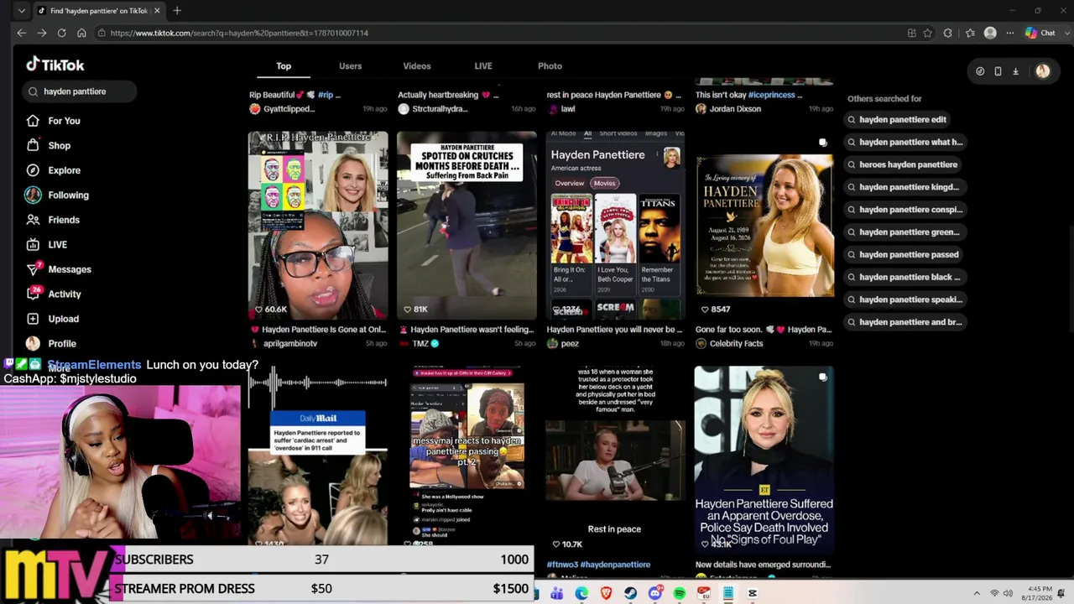Open the browser profile avatar in toolbar

click(990, 33)
